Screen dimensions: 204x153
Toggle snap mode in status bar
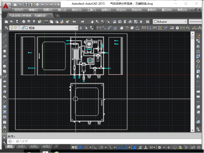(86, 147)
